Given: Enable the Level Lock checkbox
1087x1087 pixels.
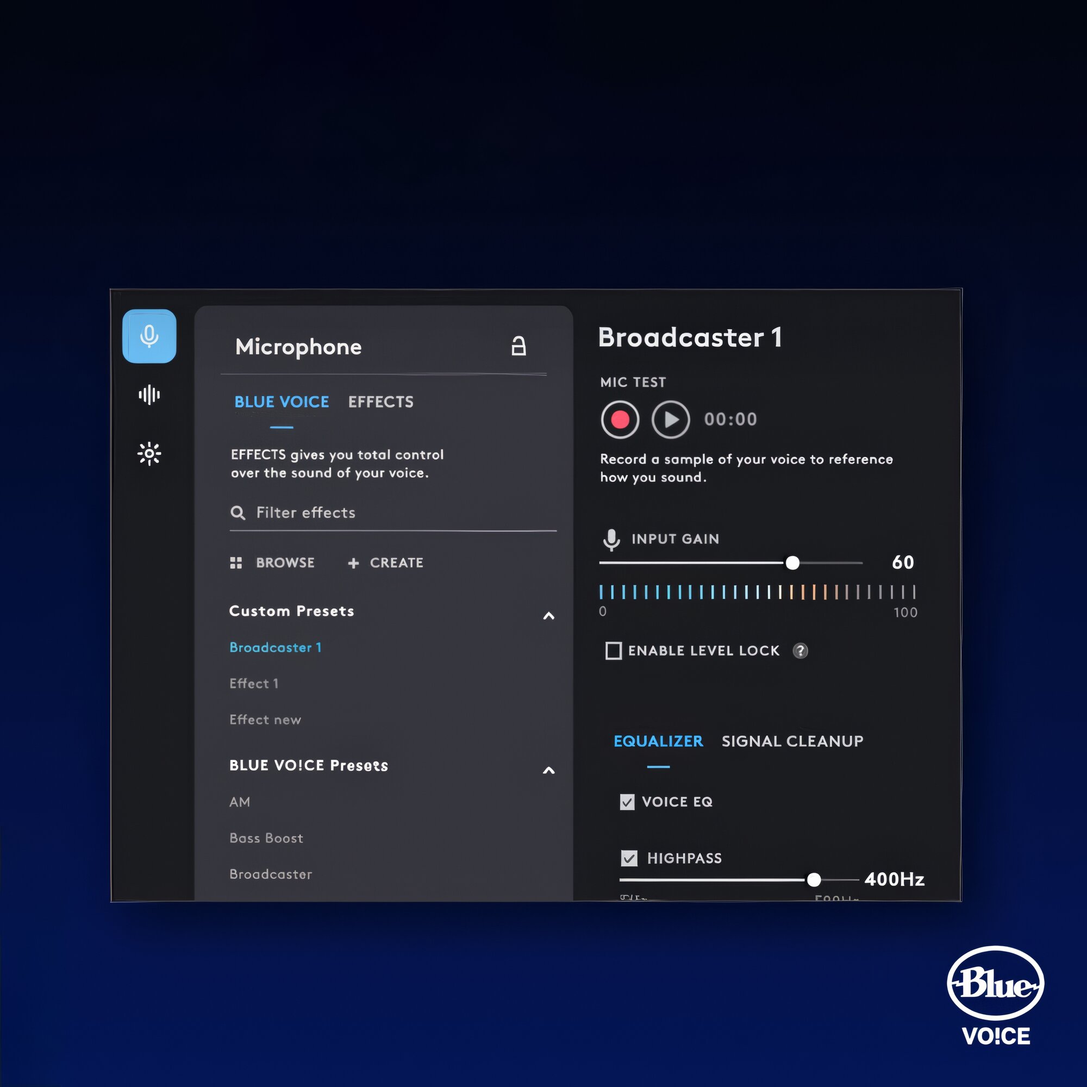Looking at the screenshot, I should point(613,651).
